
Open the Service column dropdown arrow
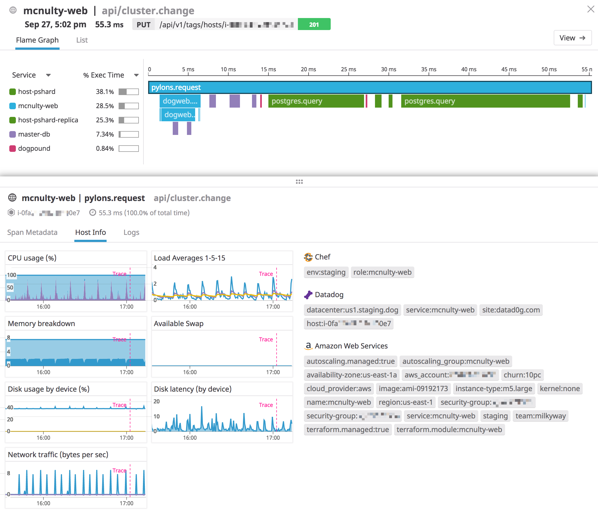pyautogui.click(x=48, y=75)
